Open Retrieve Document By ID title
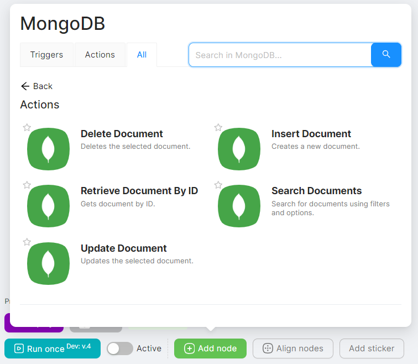The image size is (418, 364). (139, 191)
